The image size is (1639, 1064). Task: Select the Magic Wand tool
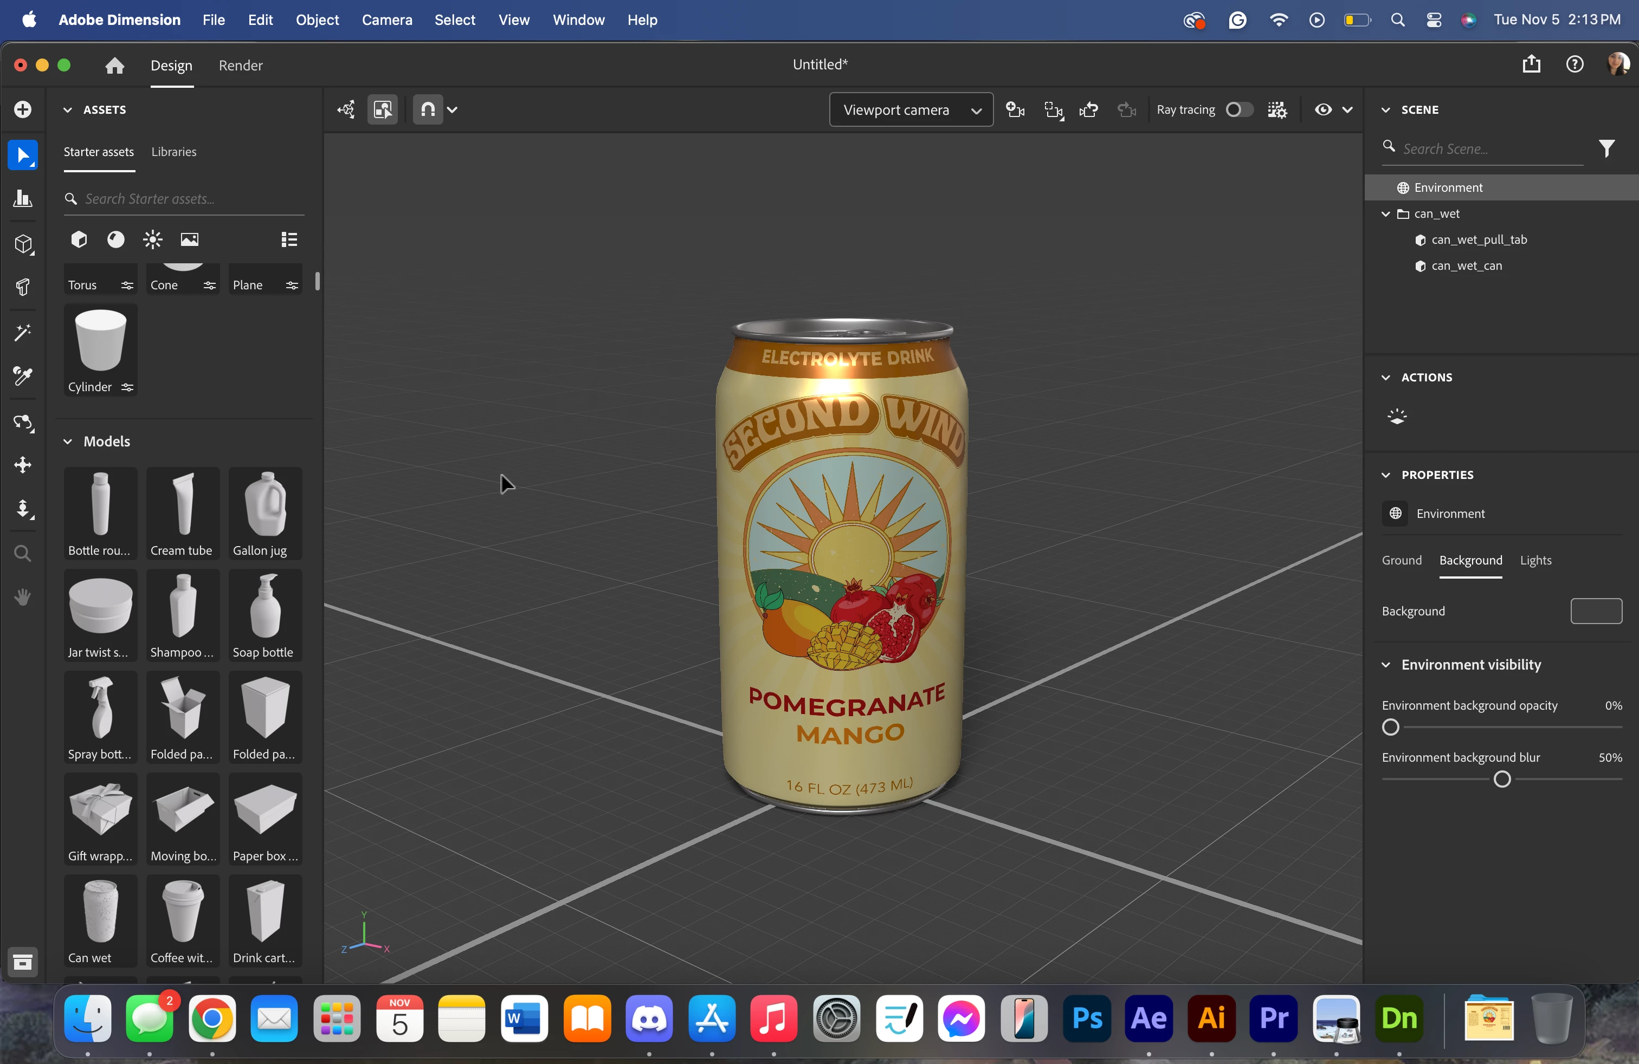tap(23, 333)
